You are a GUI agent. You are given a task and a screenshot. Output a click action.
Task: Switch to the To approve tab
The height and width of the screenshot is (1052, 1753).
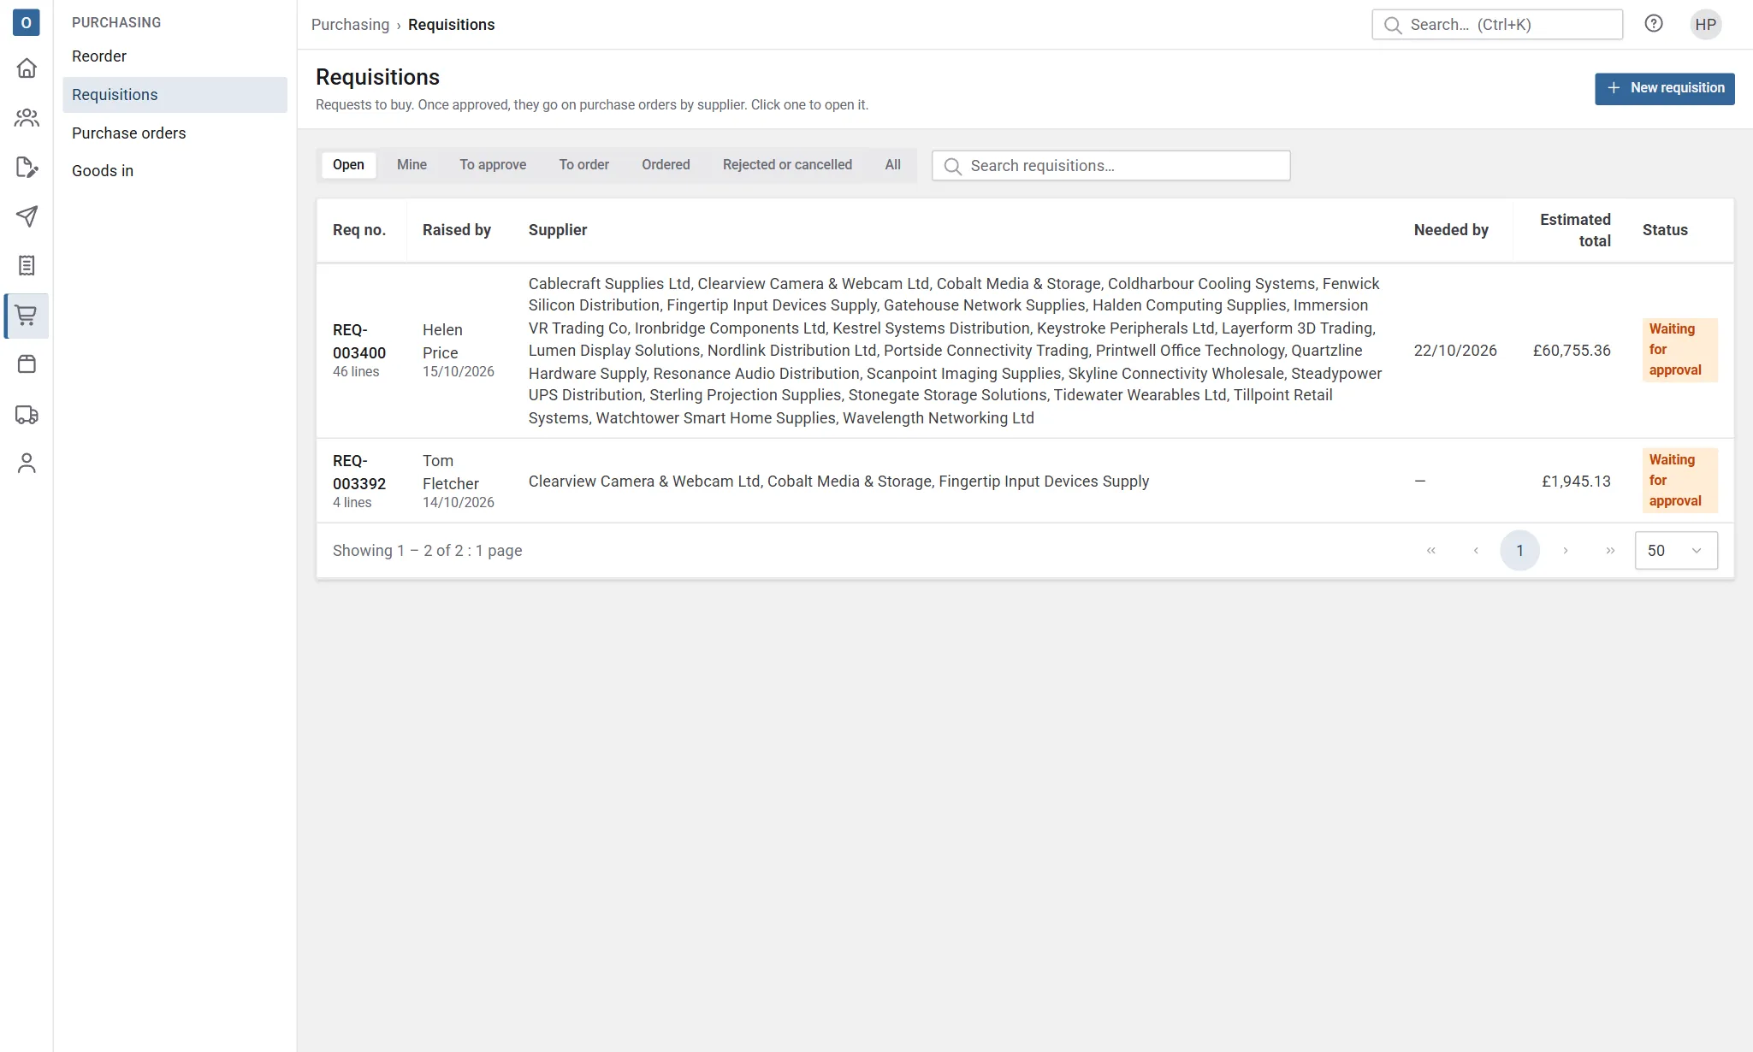(x=493, y=165)
